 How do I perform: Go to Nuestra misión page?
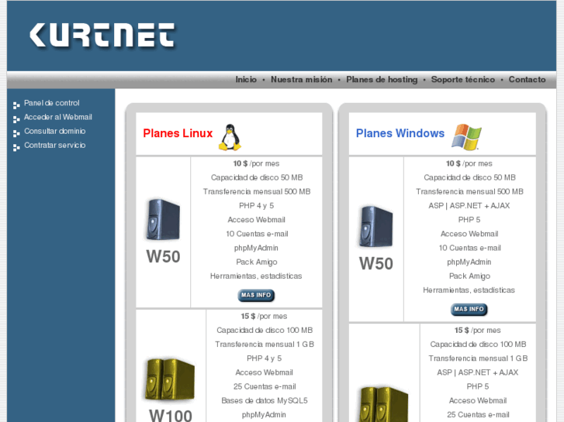click(302, 80)
